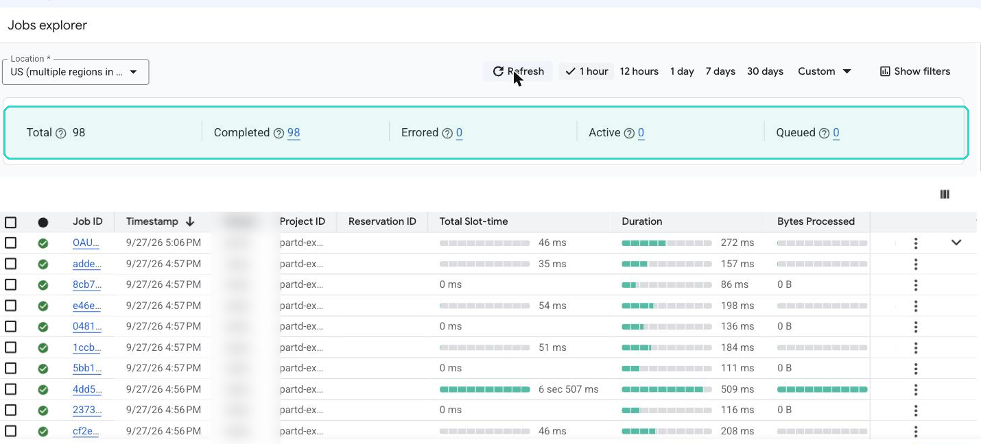Screen dimensions: 981x444
Task: Open job cf2e... details
Action: 86,431
